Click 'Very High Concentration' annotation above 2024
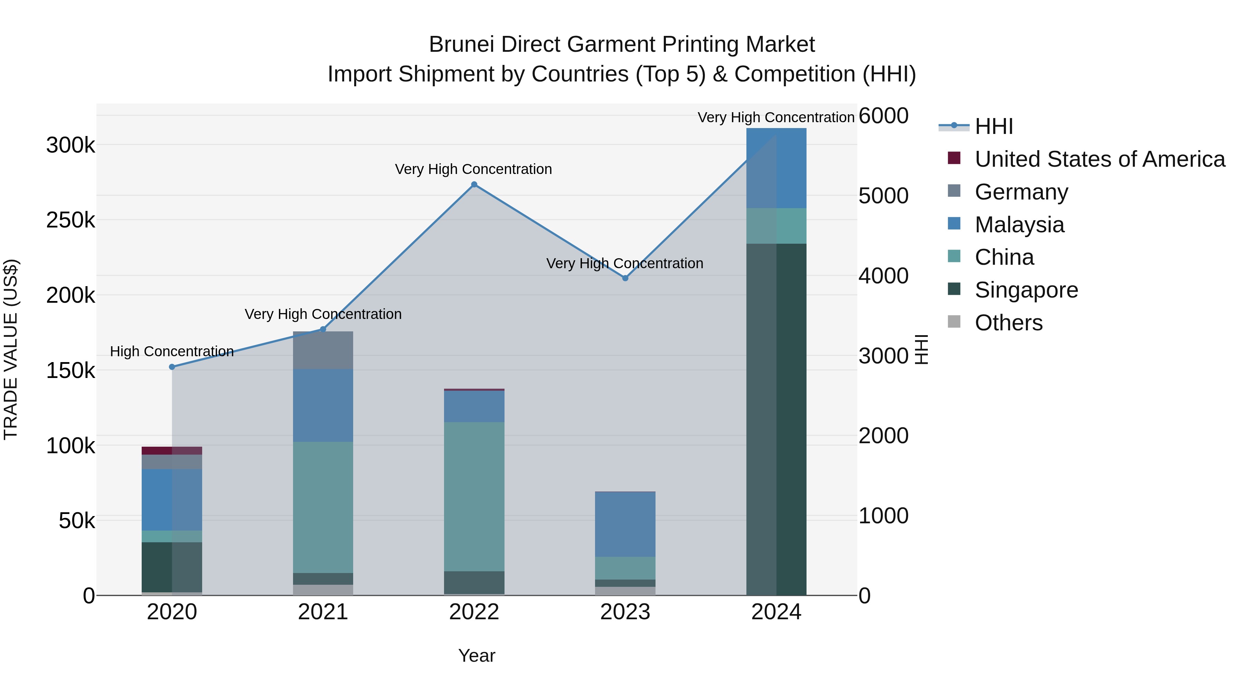The image size is (1244, 699). [x=776, y=118]
